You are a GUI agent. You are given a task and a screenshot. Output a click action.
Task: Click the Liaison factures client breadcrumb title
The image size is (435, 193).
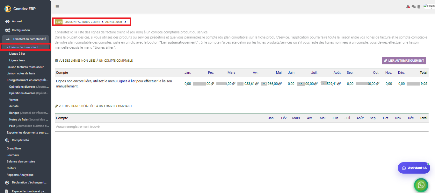[x=82, y=22]
